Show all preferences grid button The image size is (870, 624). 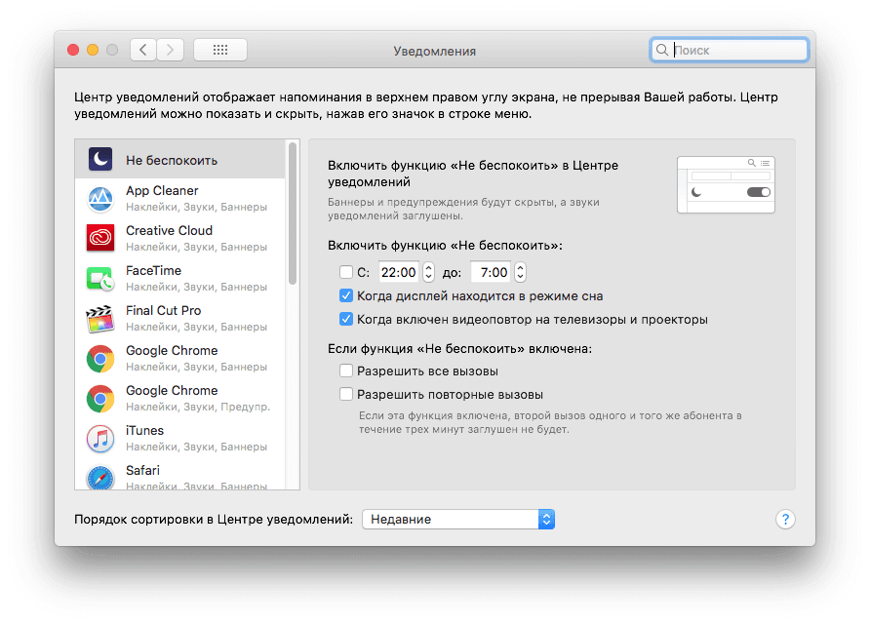coord(220,50)
